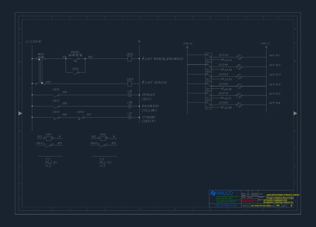Select the switch box on the 2036A row
Image resolution: width=316 pixels, height=227 pixels.
click(208, 86)
